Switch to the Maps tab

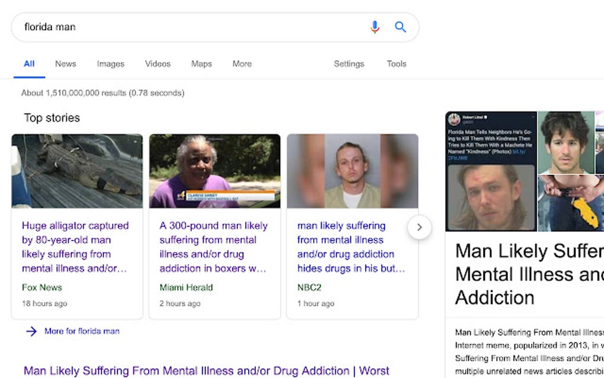(201, 63)
